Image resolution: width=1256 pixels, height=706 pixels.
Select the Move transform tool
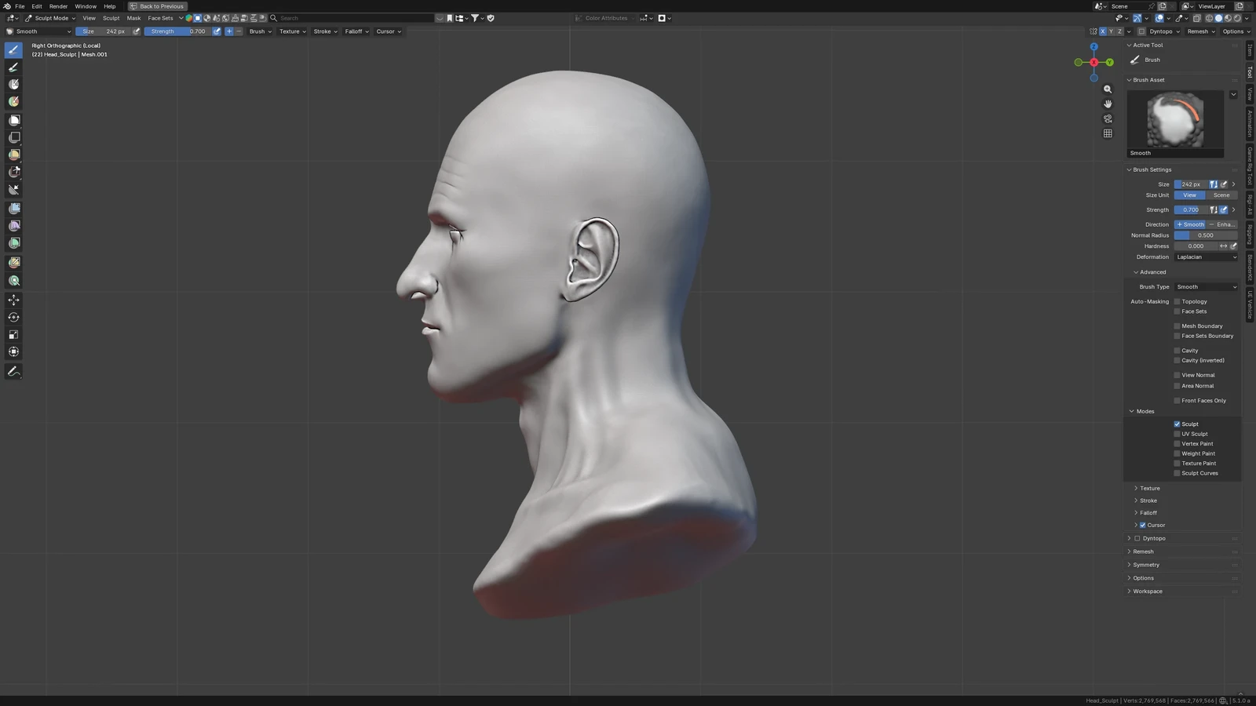click(13, 300)
